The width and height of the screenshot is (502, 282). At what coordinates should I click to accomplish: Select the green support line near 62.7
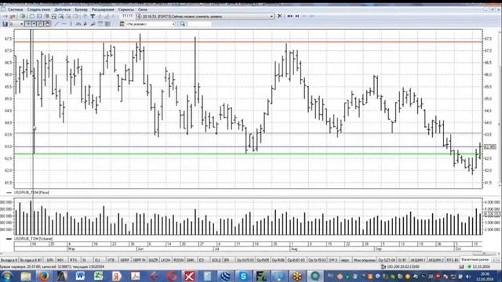point(248,154)
